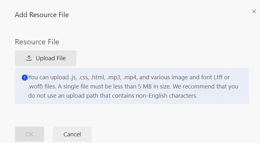Click the 'non-English characters' warning text

166,96
